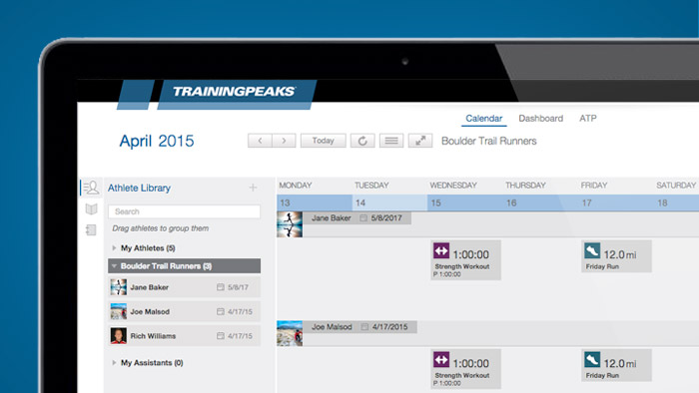Image resolution: width=699 pixels, height=393 pixels.
Task: Open Jane Baker's Friday Run workout
Action: click(x=616, y=256)
